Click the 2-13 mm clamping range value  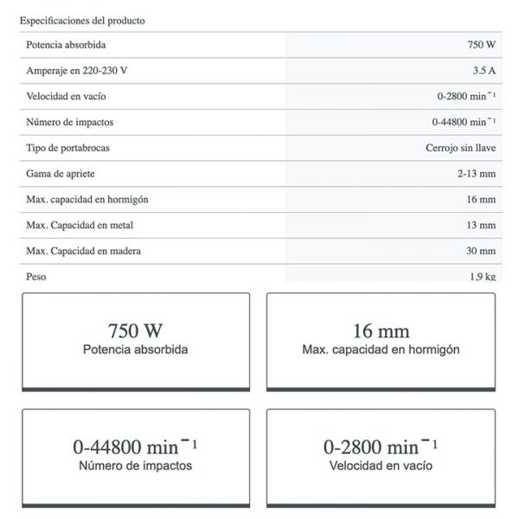(477, 174)
